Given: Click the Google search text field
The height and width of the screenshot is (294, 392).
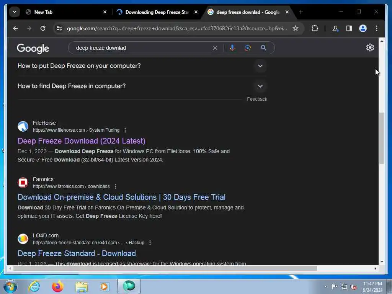Looking at the screenshot, I should coord(142,48).
